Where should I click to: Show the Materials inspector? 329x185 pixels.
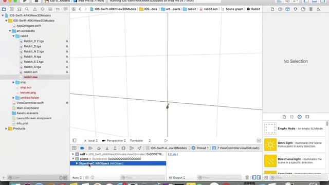pos(303,9)
